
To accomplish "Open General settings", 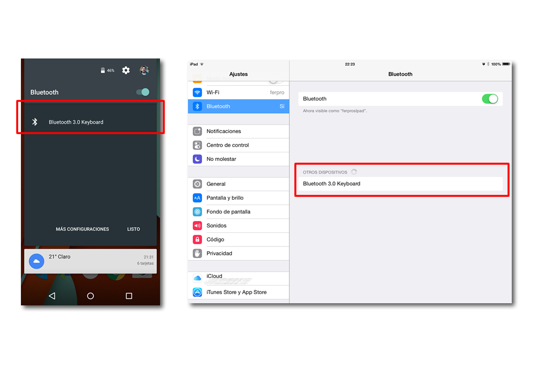I will 238,184.
